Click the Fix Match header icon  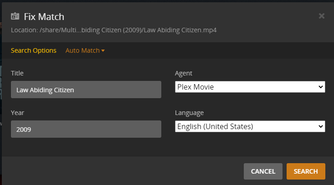[15, 17]
